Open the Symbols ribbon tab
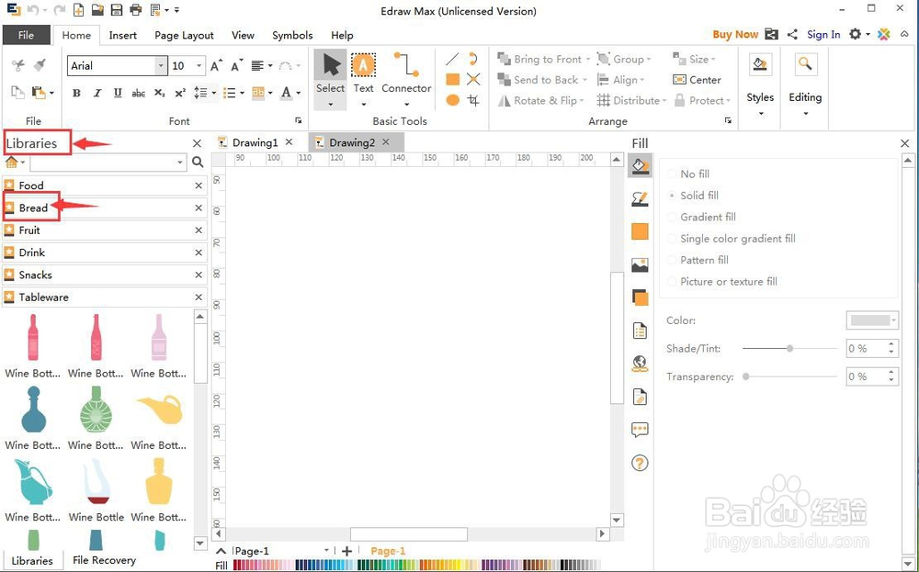 [292, 35]
